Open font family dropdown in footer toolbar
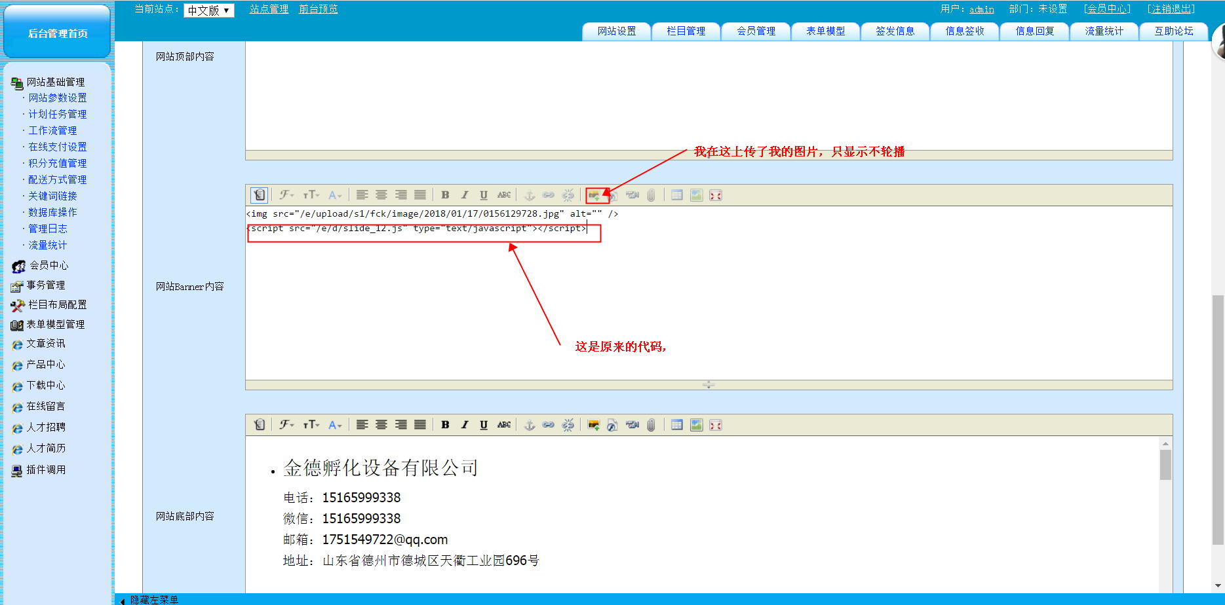This screenshot has width=1225, height=605. pos(286,425)
